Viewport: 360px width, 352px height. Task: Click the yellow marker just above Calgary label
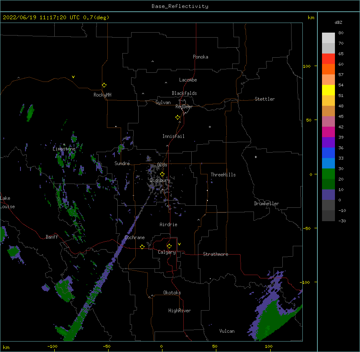tap(169, 246)
